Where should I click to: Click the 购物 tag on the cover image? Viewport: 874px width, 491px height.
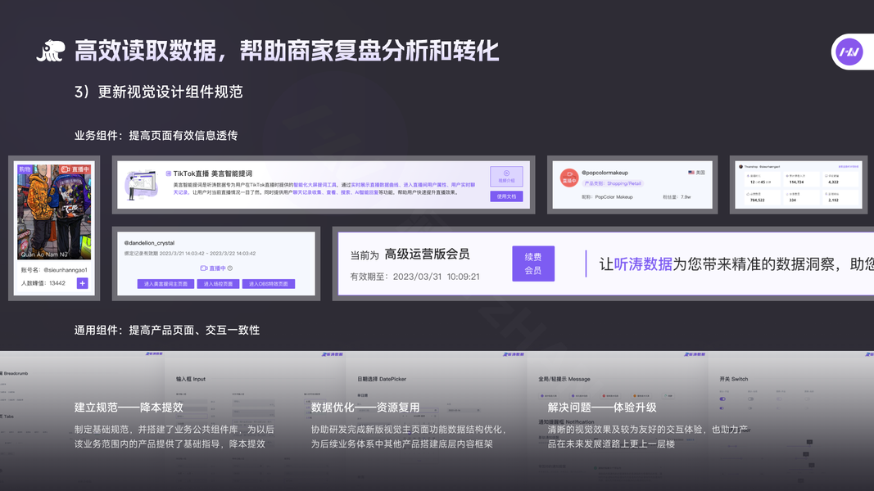(25, 169)
